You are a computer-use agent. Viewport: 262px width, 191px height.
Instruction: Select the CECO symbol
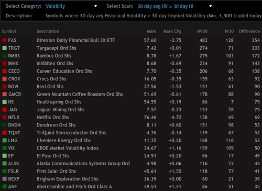point(14,71)
